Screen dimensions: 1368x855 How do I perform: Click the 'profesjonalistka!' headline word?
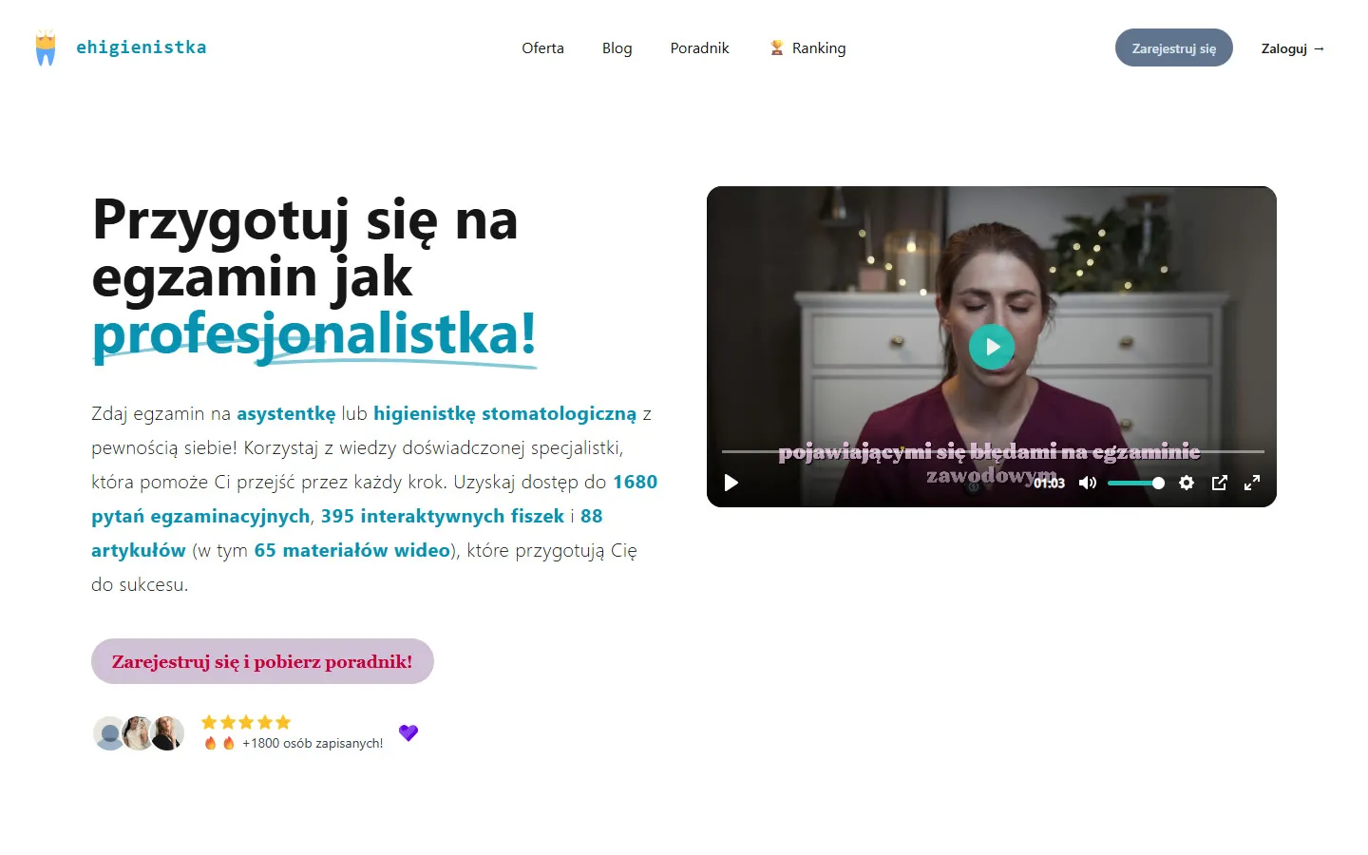pos(314,335)
